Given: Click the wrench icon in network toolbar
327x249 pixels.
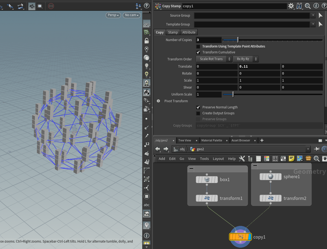Looking at the screenshot, I should click(242, 159).
